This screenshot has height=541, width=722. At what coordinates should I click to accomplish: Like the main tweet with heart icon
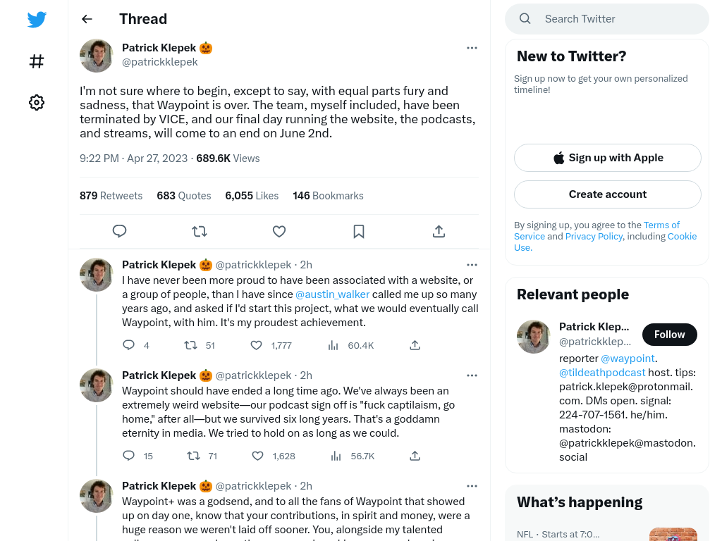point(279,231)
